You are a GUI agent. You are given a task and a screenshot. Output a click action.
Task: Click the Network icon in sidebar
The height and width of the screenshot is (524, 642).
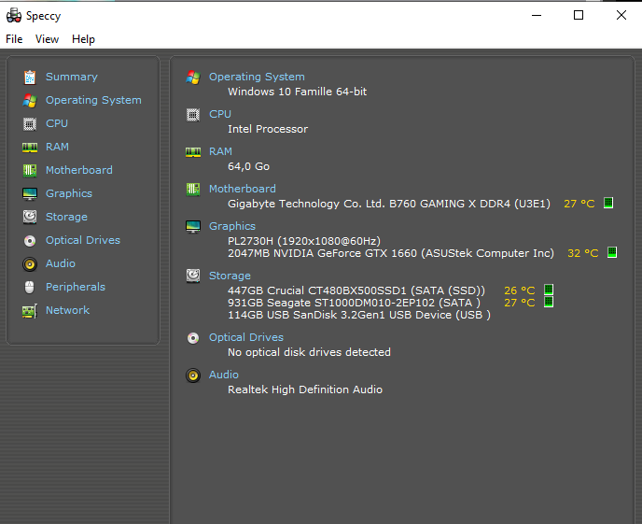[30, 310]
